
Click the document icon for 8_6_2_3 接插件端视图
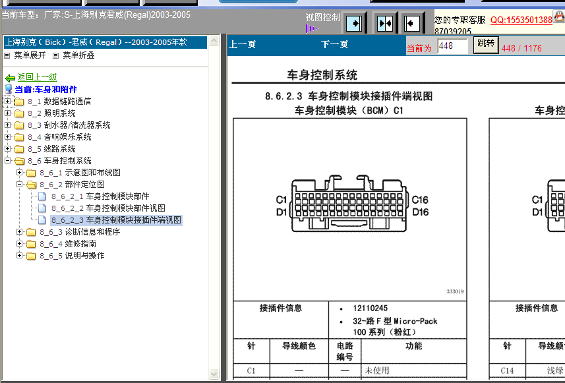click(x=42, y=220)
